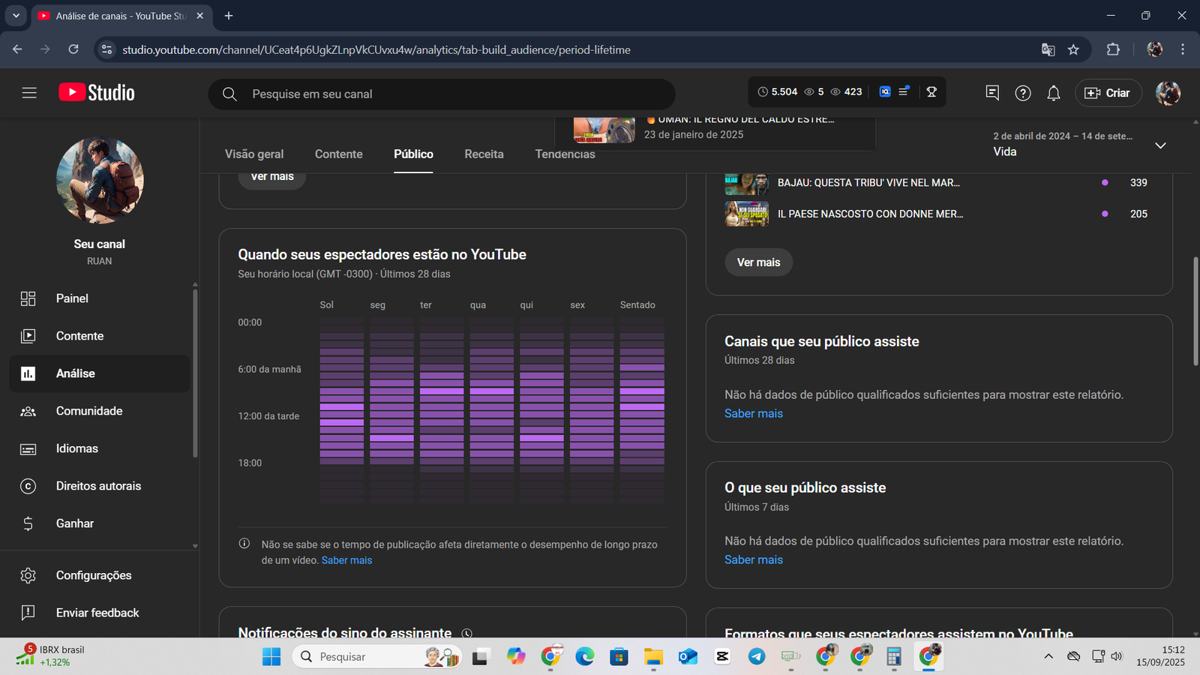1200x675 pixels.
Task: Click the info icon below heatmap
Action: [x=244, y=544]
